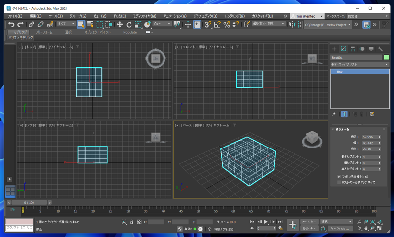Click the ポリゴン モデリング panel button
394x237 pixels.
coord(21,38)
